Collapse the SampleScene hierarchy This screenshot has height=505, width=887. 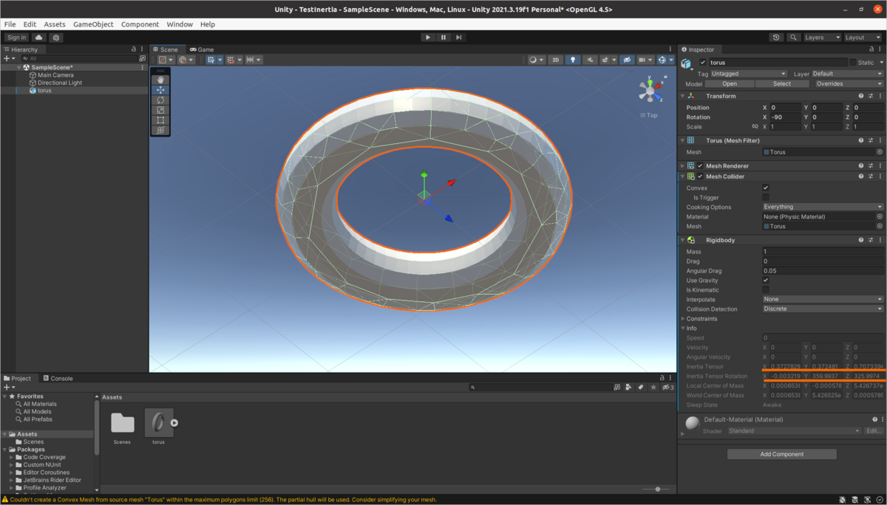tap(20, 67)
